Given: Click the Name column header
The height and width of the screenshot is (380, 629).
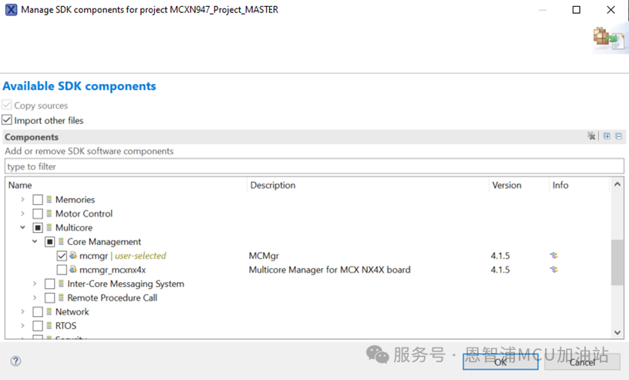Looking at the screenshot, I should coord(126,185).
